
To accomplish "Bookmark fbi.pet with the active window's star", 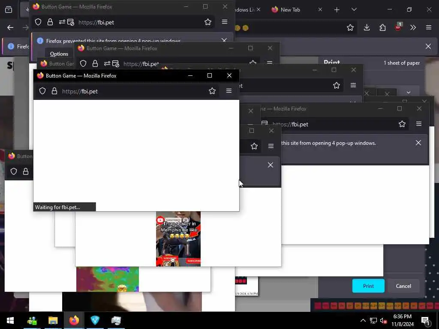I will 212,91.
